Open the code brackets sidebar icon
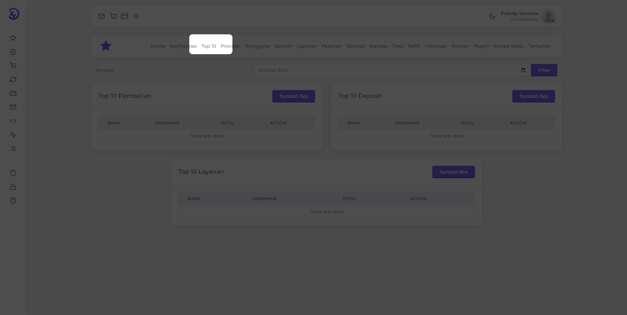The height and width of the screenshot is (315, 627). [x=13, y=121]
